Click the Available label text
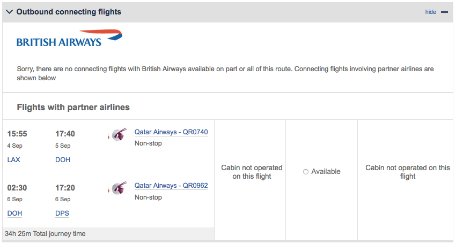 coord(326,172)
